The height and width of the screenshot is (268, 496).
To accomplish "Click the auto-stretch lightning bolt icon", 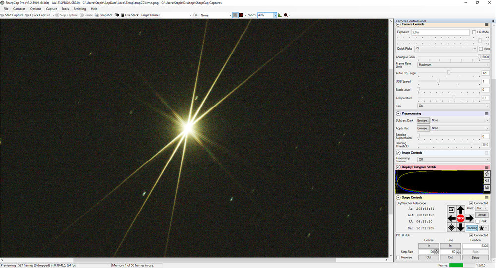I will 487,174.
